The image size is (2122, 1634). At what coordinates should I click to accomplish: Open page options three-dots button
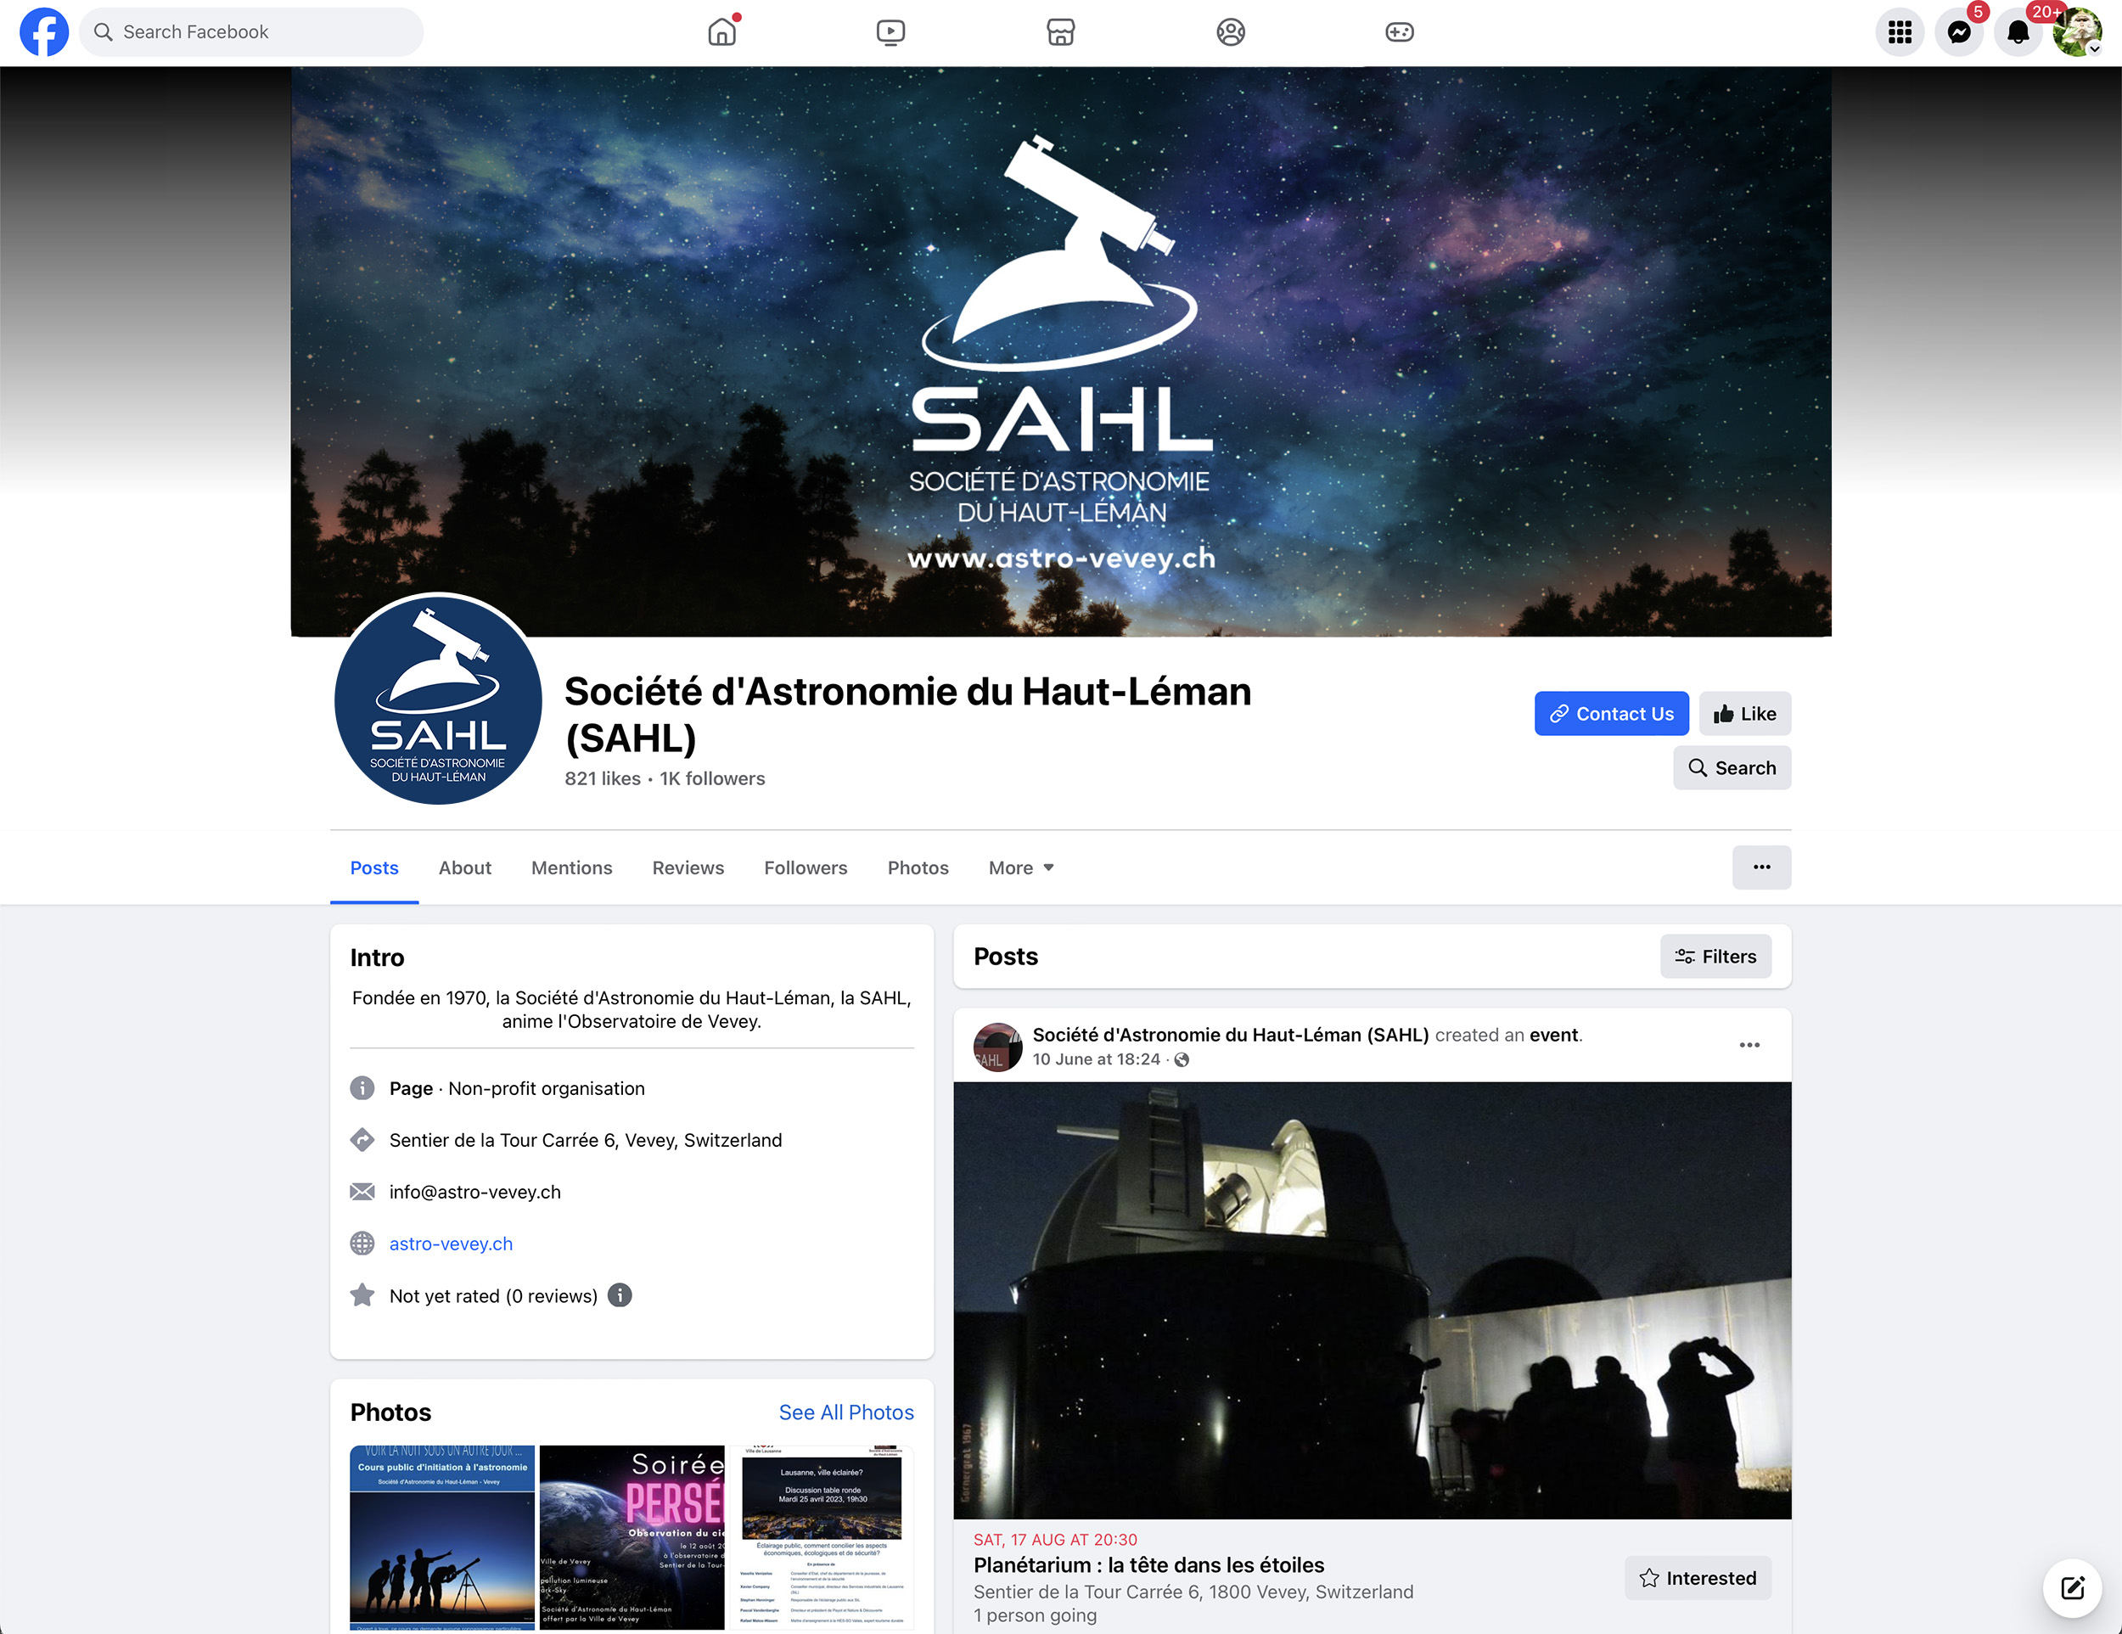point(1760,868)
